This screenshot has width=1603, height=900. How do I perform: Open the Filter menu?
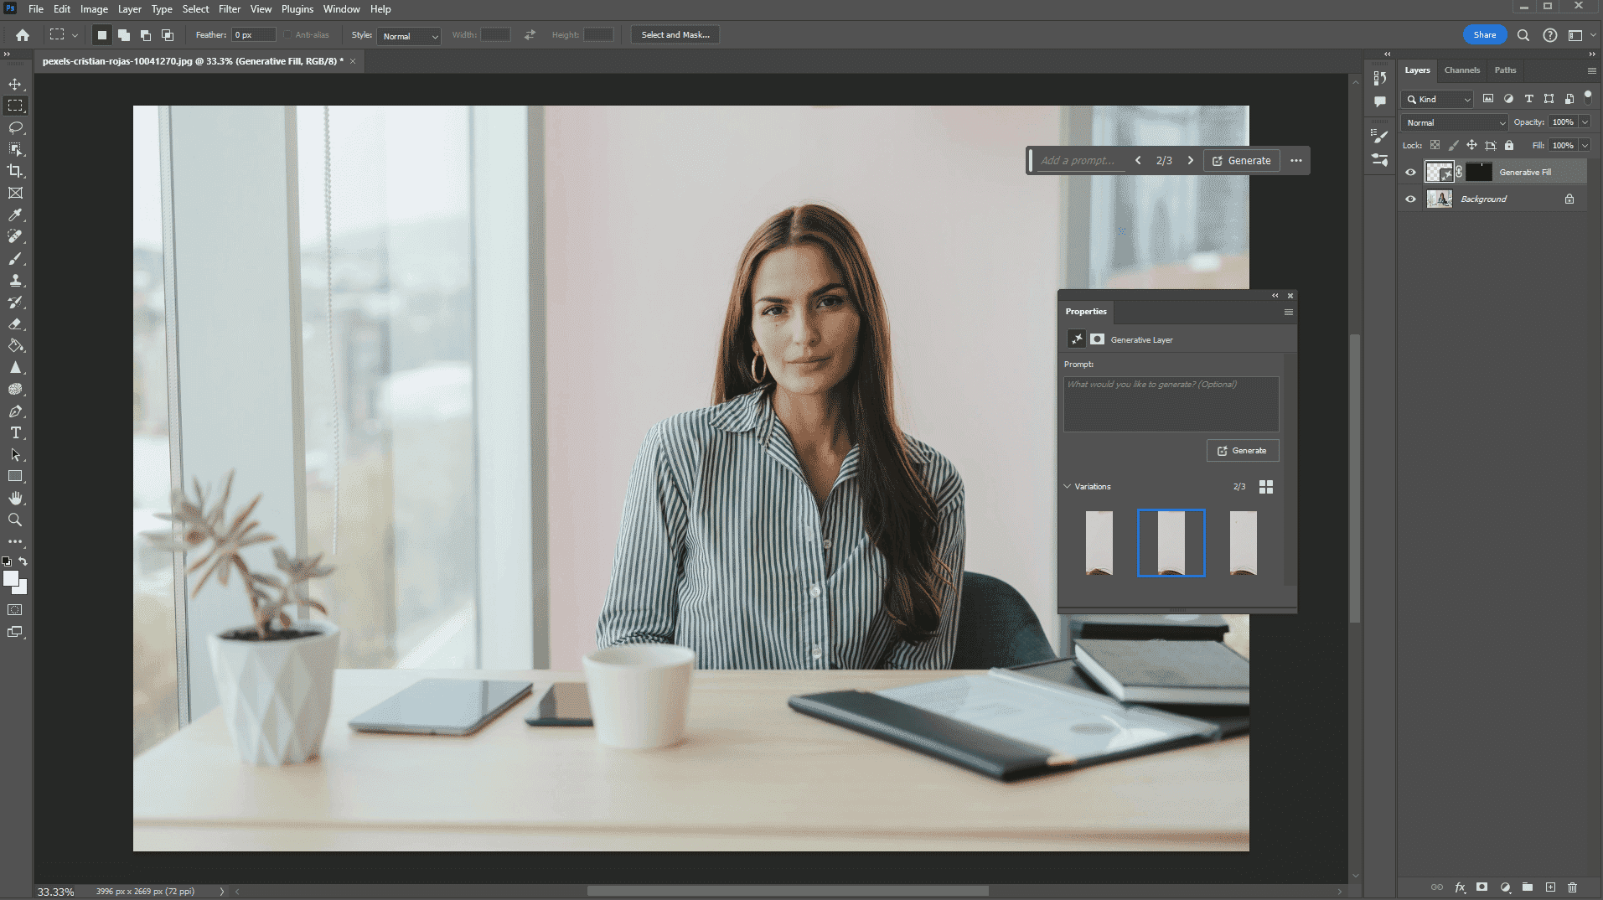(229, 9)
